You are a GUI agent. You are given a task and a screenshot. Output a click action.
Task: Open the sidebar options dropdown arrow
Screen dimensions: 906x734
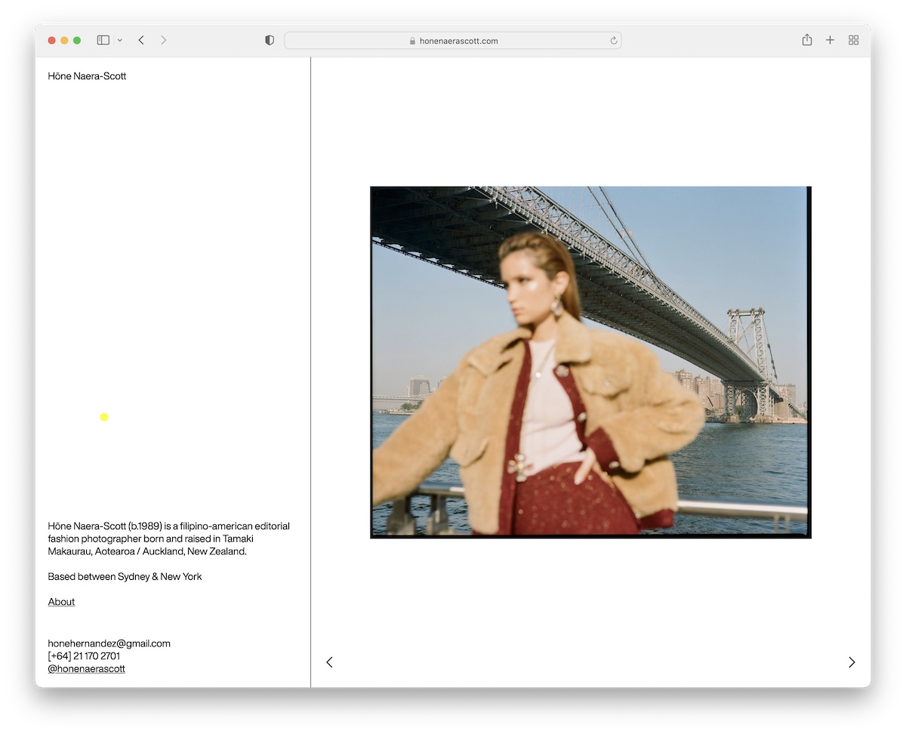click(119, 41)
